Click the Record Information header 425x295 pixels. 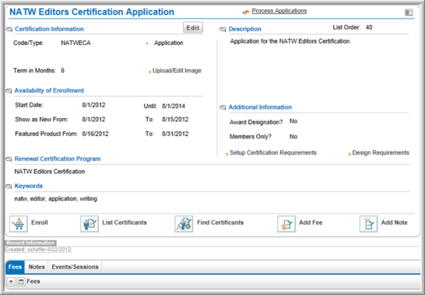click(31, 243)
